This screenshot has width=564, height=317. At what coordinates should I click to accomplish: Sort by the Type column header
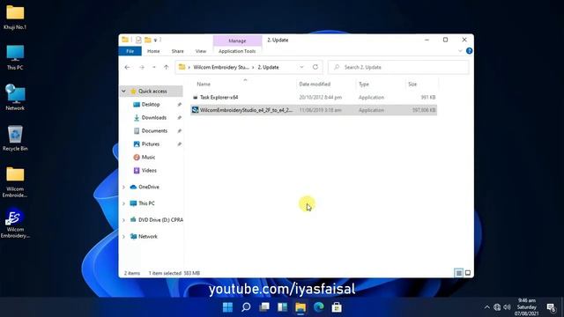[x=364, y=85]
